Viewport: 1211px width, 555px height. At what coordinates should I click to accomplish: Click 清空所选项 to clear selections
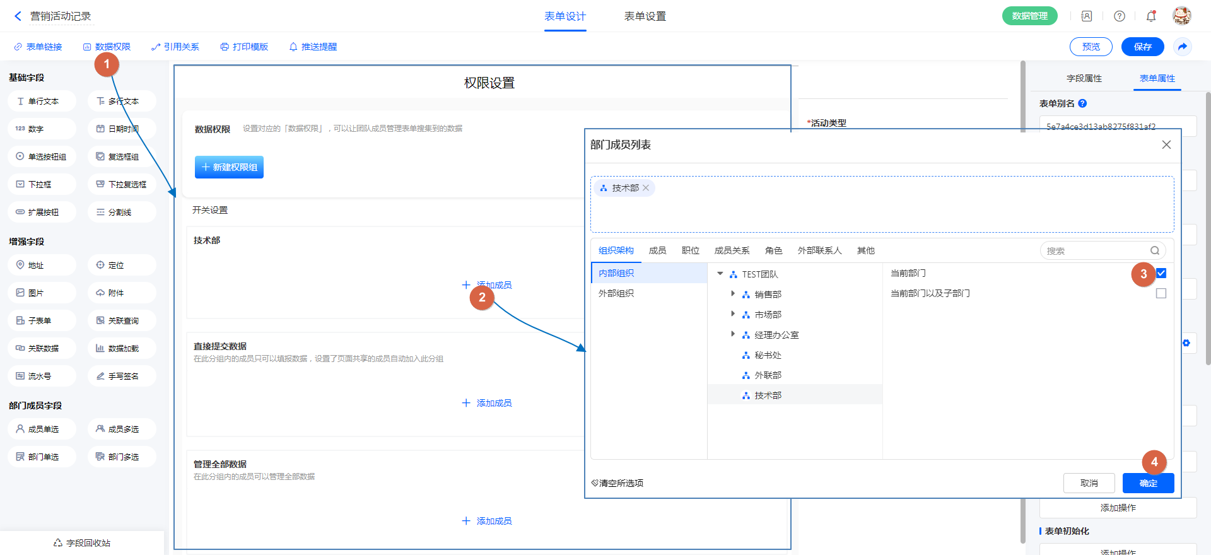pos(617,483)
